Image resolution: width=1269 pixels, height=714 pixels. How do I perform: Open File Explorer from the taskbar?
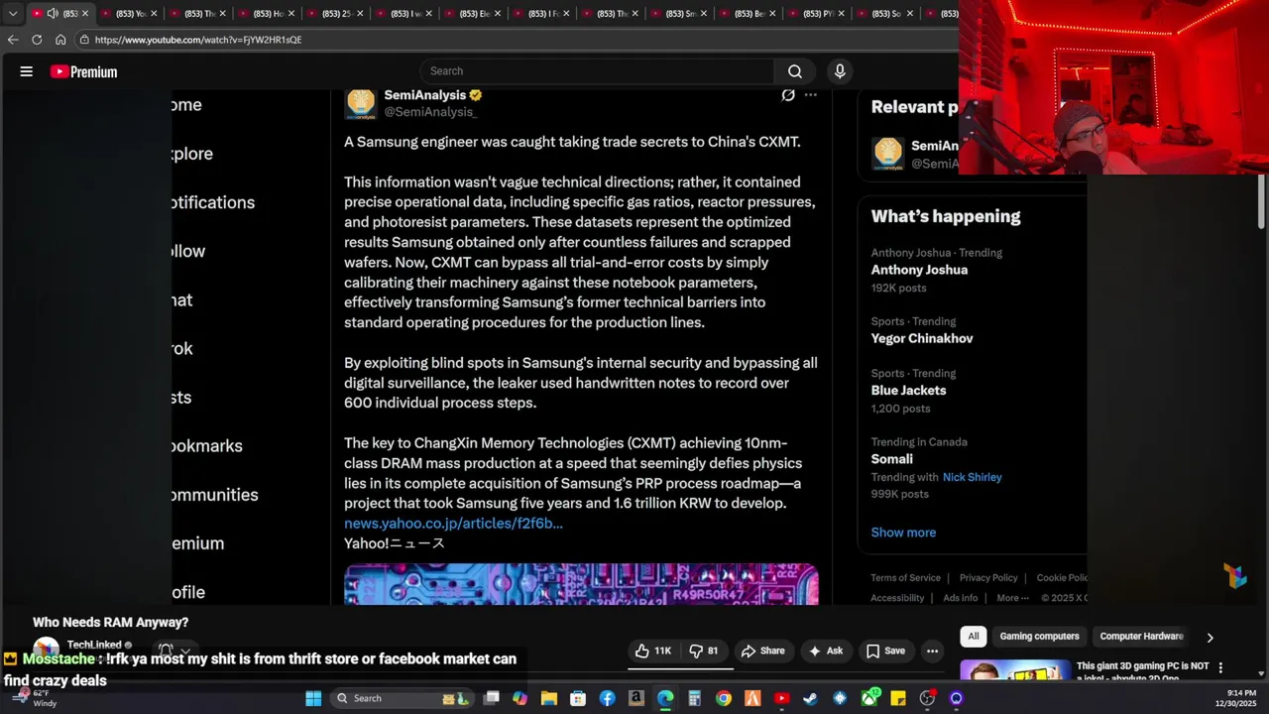pyautogui.click(x=549, y=698)
